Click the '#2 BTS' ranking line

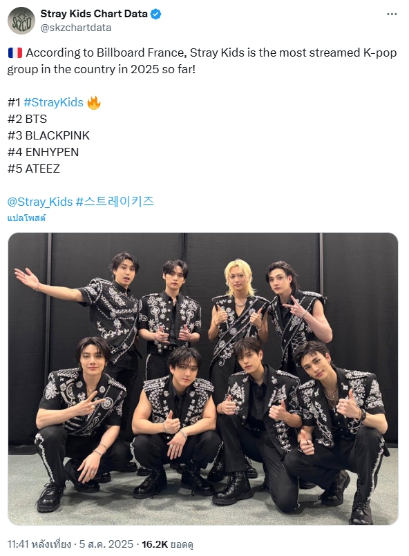(27, 119)
